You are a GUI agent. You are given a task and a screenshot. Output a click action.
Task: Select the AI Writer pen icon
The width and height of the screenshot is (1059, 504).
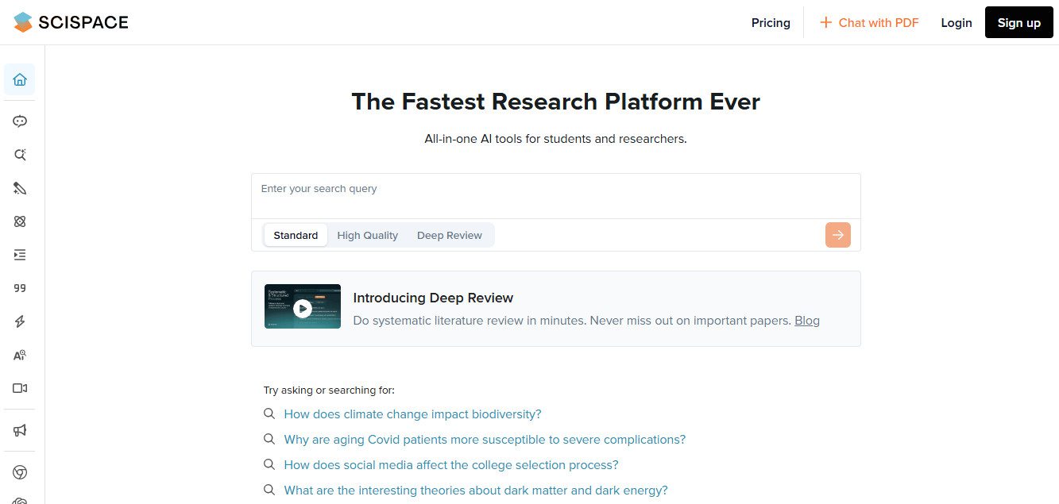[19, 188]
